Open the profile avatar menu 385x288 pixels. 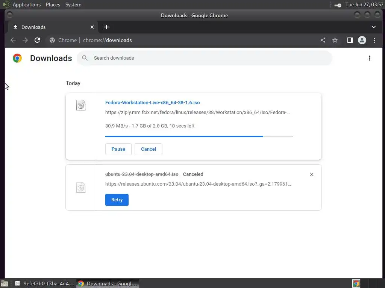[362, 40]
